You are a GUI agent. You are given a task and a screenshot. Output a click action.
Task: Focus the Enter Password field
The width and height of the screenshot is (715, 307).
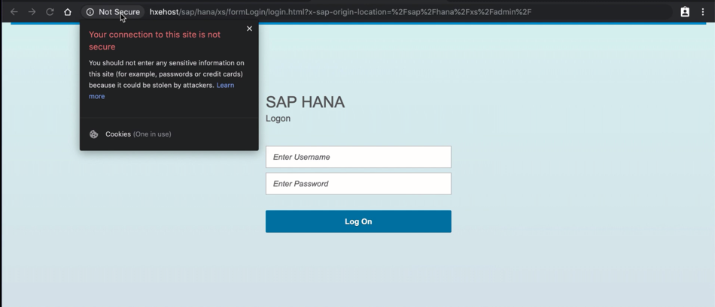coord(358,184)
